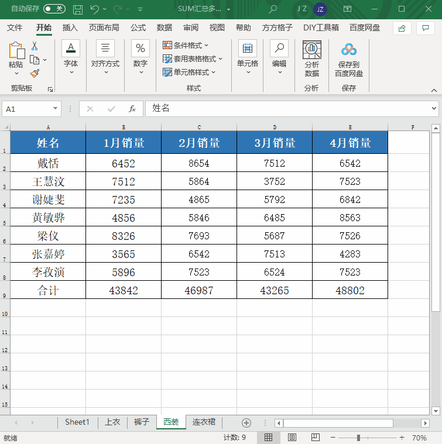Switch to Page Layout view icon
The image size is (442, 444).
292,438
